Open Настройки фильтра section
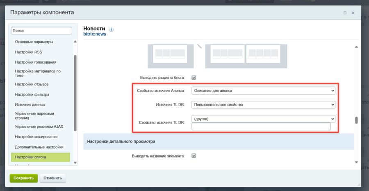369x191 pixels. [32, 94]
